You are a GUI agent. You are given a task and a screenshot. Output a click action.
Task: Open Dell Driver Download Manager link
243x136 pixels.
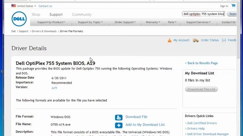(208, 134)
